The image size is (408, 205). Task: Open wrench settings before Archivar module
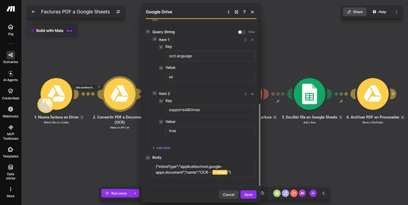(341, 101)
